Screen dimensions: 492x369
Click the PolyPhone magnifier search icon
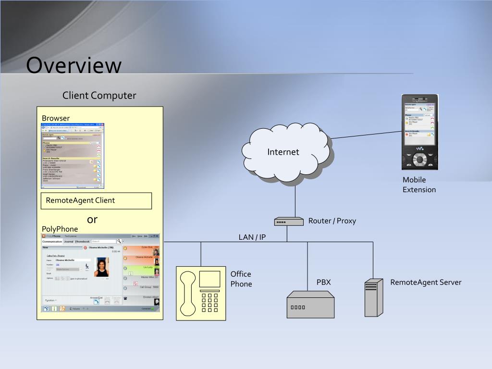click(x=119, y=241)
